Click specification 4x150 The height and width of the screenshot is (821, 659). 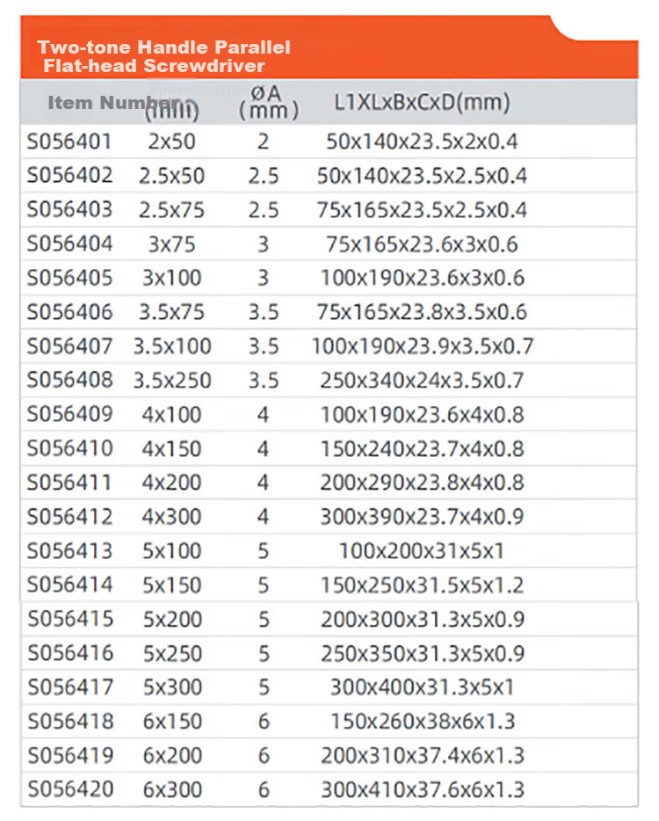pos(171,448)
